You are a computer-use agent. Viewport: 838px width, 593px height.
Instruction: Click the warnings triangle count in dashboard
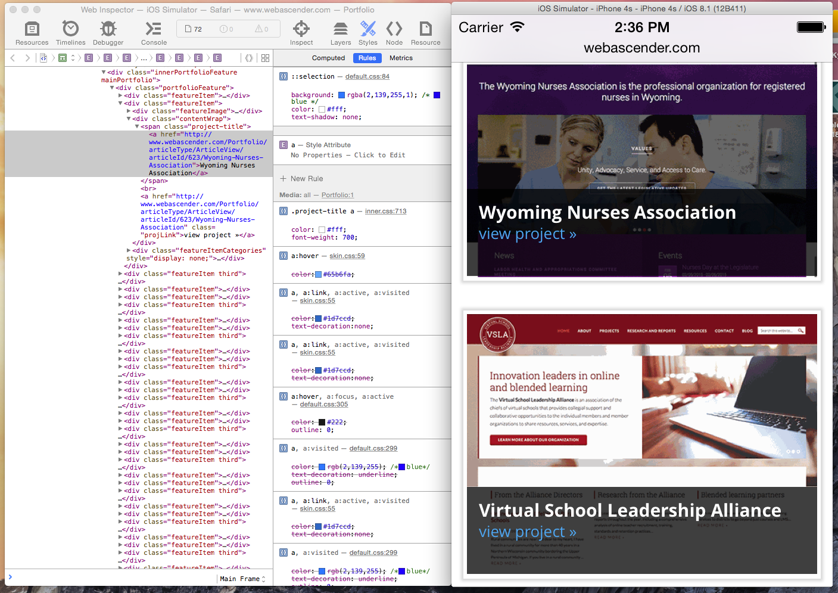[261, 29]
